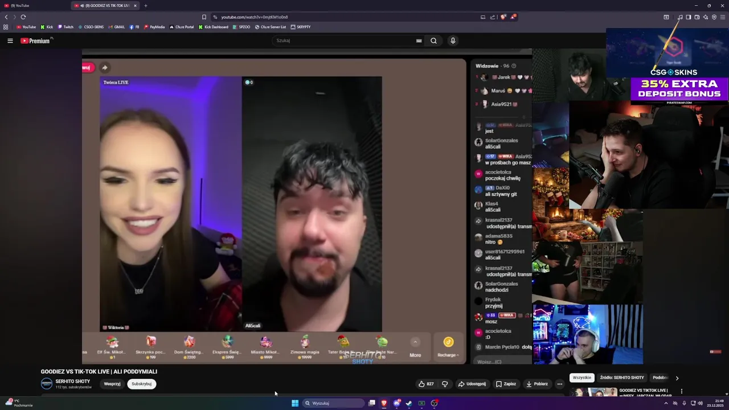Click the Udostępnij share button
729x410 pixels.
pos(472,384)
